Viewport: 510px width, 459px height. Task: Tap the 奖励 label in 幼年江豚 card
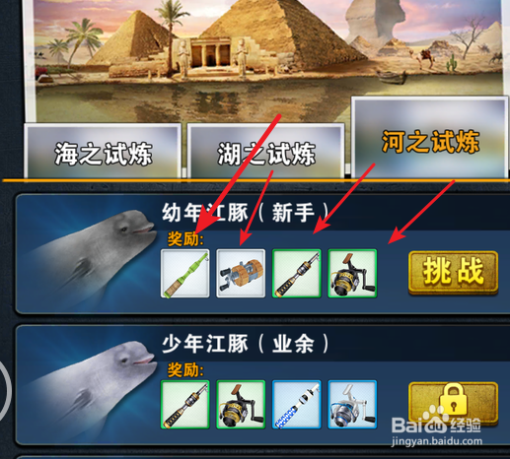point(185,238)
